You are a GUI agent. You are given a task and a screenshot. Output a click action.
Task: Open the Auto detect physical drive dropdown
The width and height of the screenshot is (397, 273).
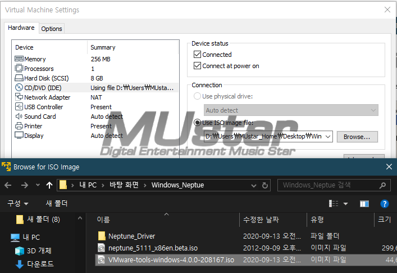tap(291, 110)
